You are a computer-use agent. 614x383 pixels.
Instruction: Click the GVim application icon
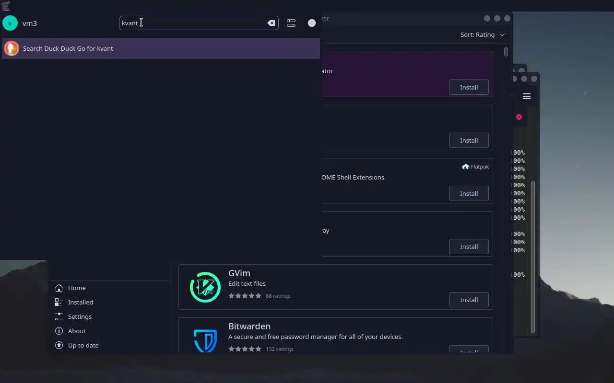click(x=205, y=287)
